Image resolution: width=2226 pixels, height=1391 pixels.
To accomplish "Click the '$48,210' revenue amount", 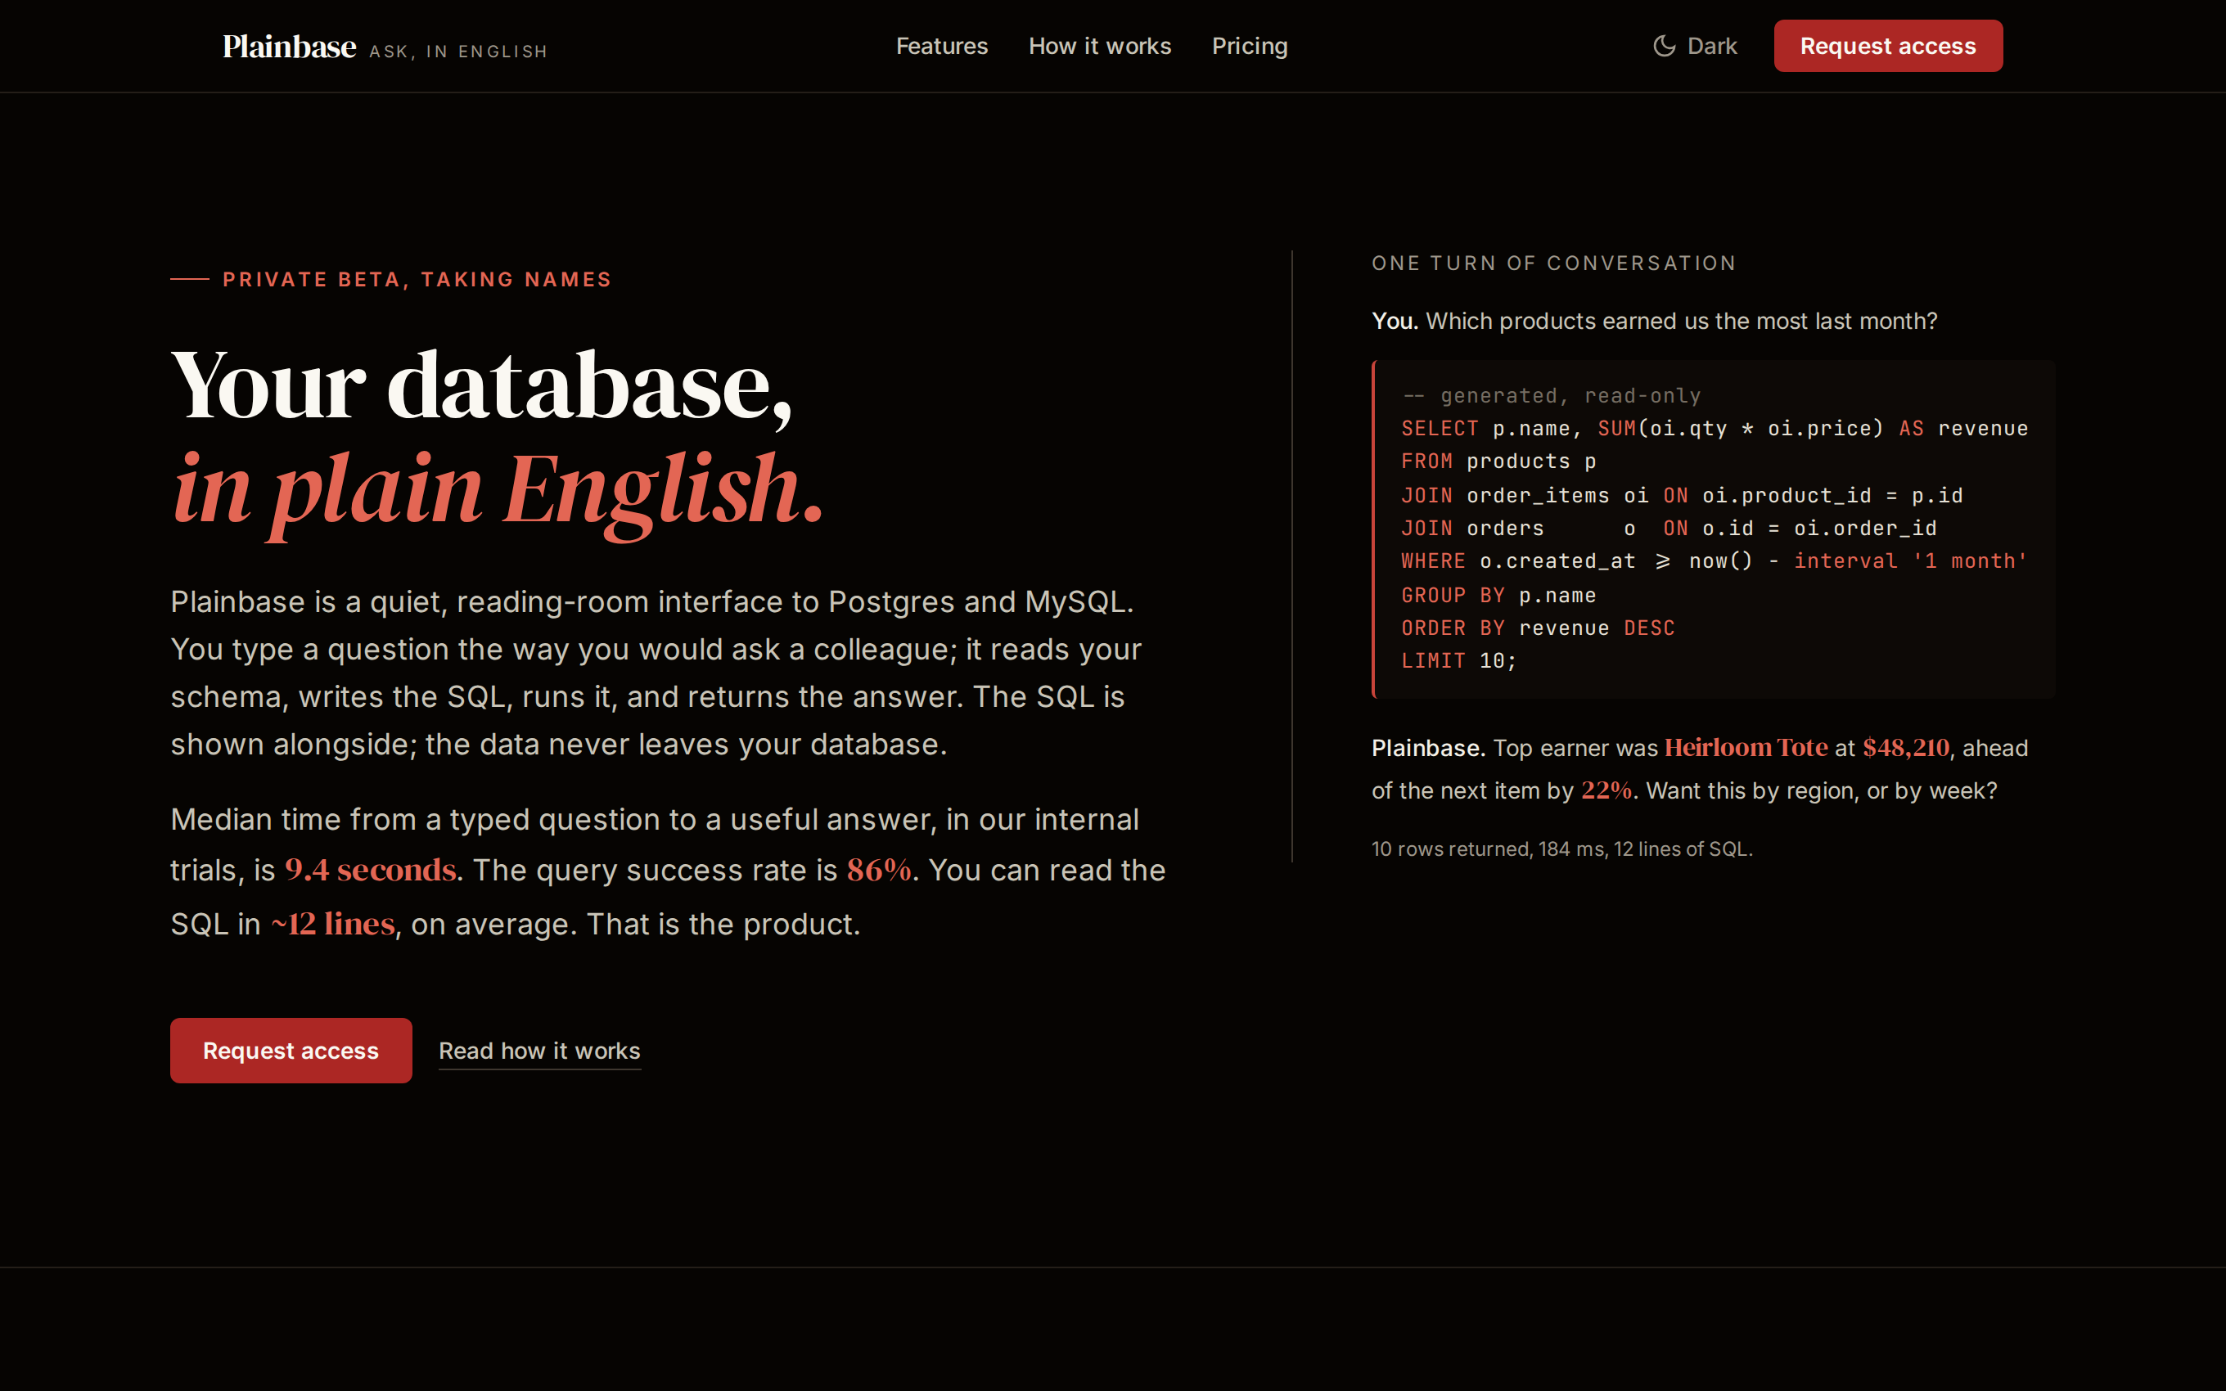I will tap(1905, 748).
